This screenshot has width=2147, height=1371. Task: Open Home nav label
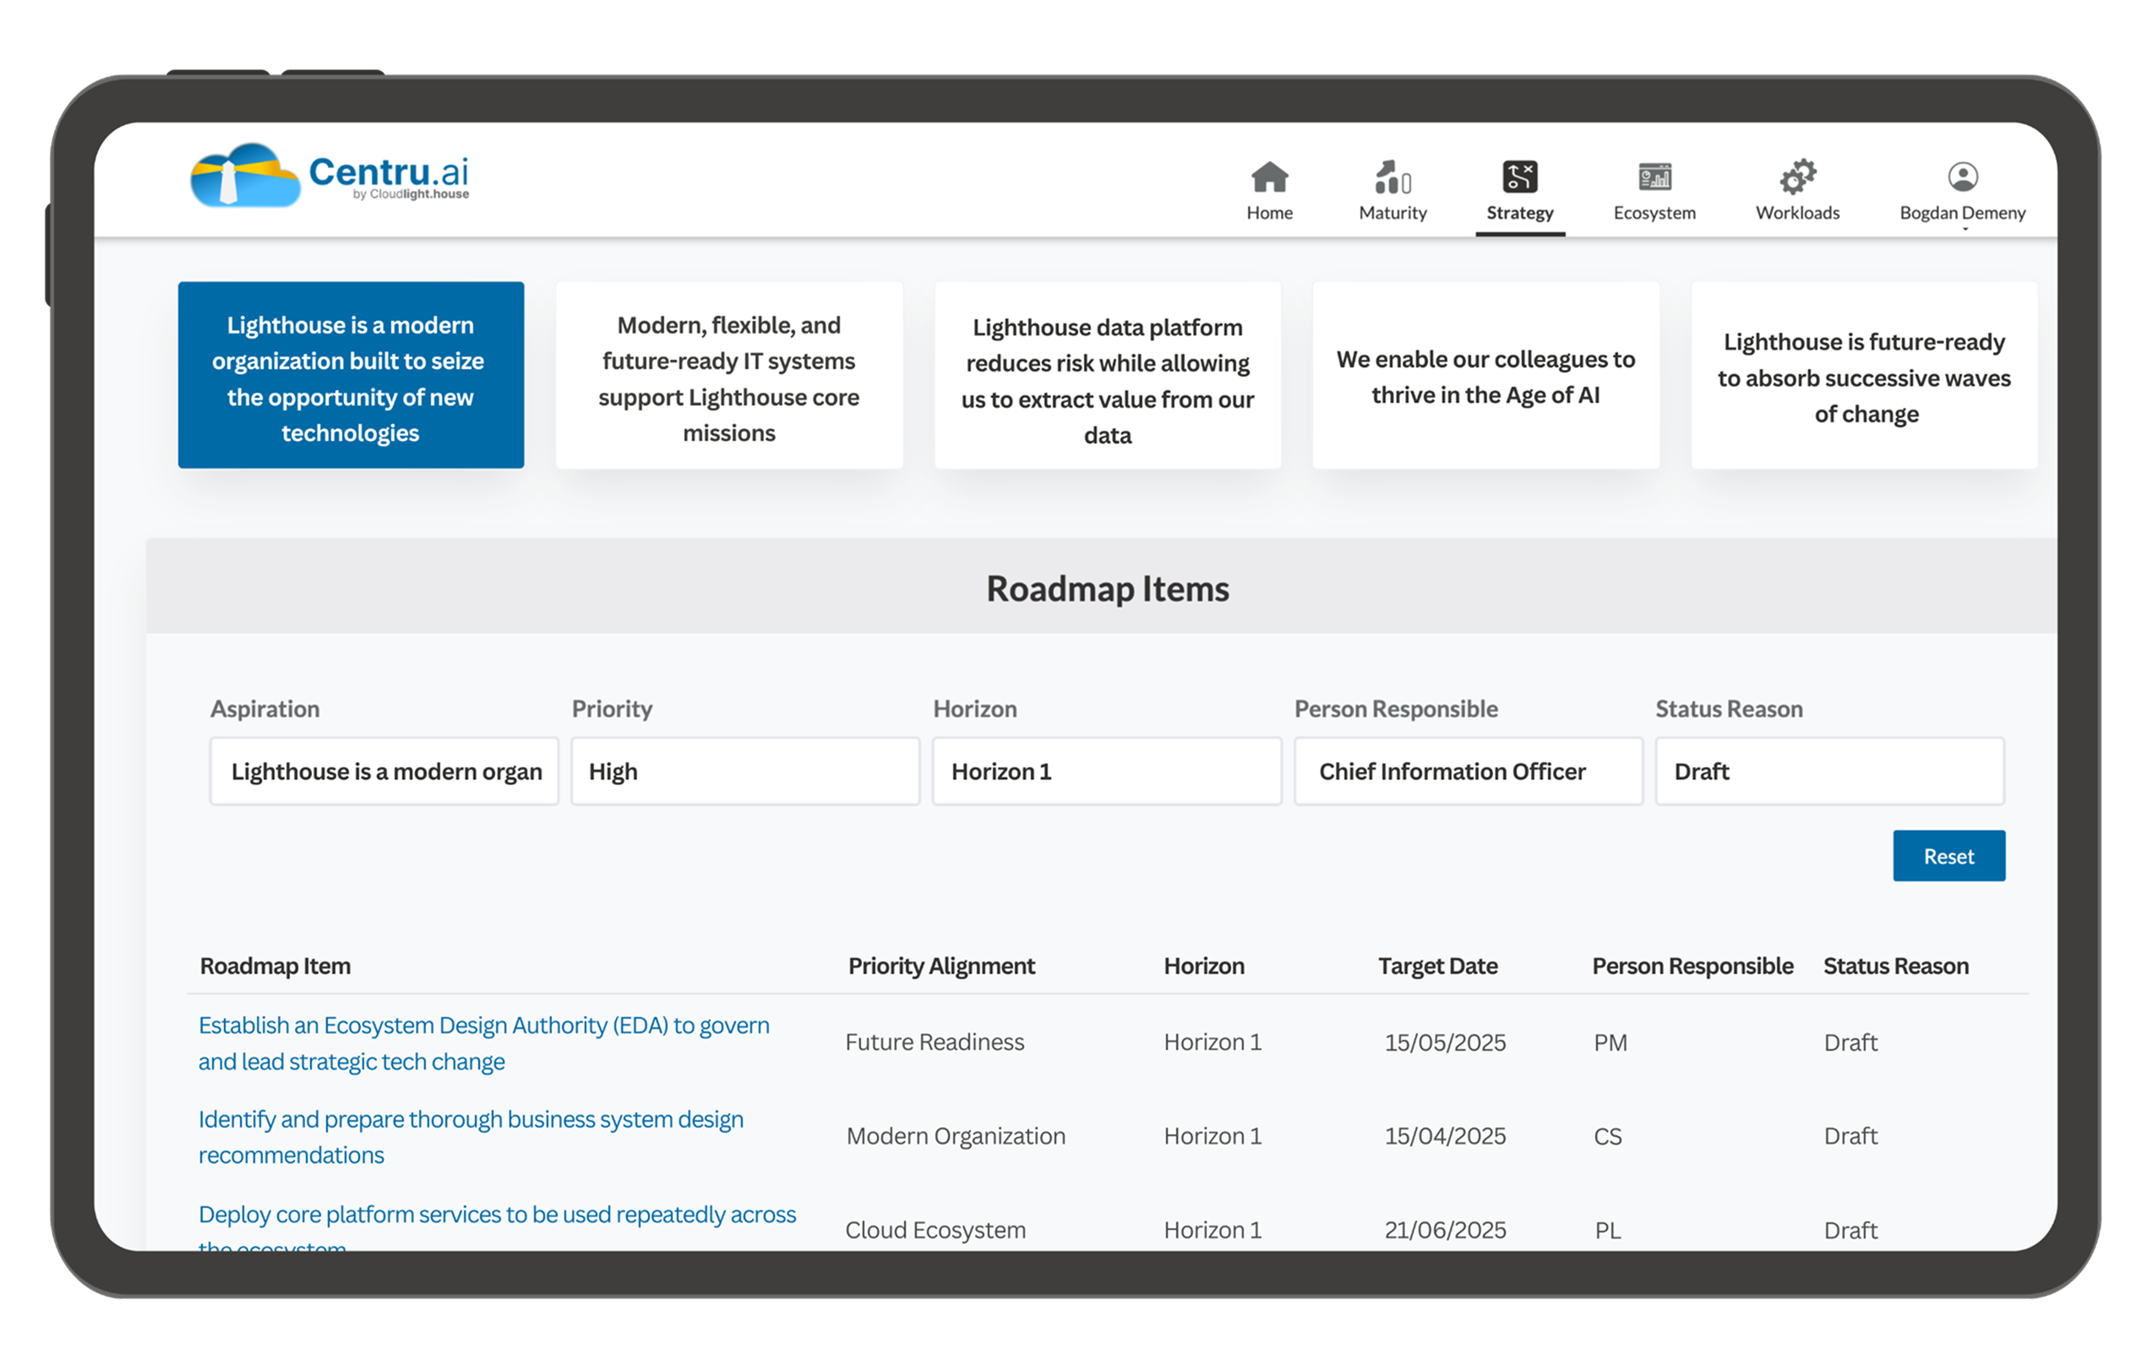[x=1269, y=213]
